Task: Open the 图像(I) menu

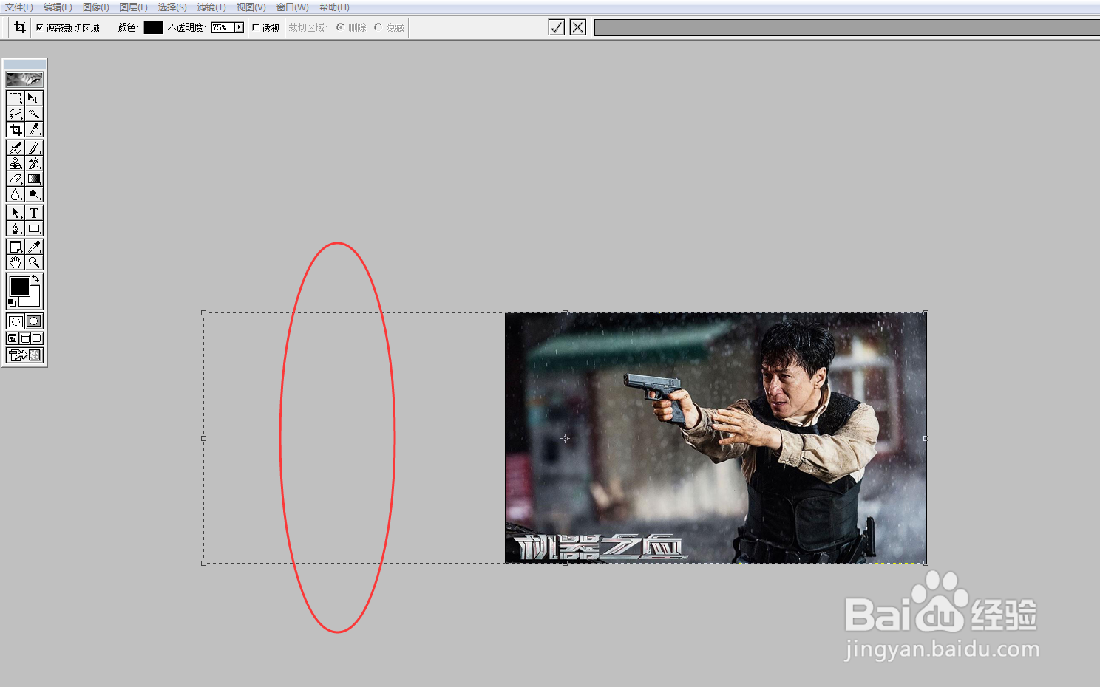Action: 96,7
